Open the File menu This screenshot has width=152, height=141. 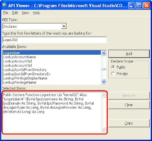pyautogui.click(x=6, y=13)
